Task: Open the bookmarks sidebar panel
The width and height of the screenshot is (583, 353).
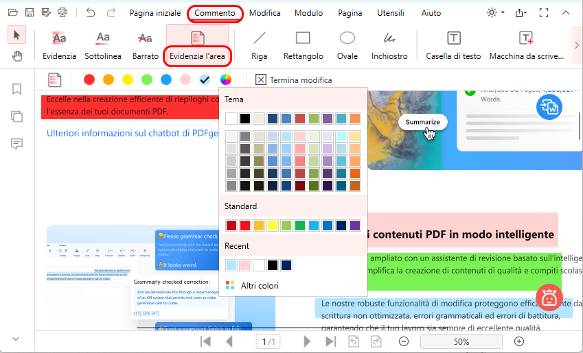Action: (x=16, y=88)
